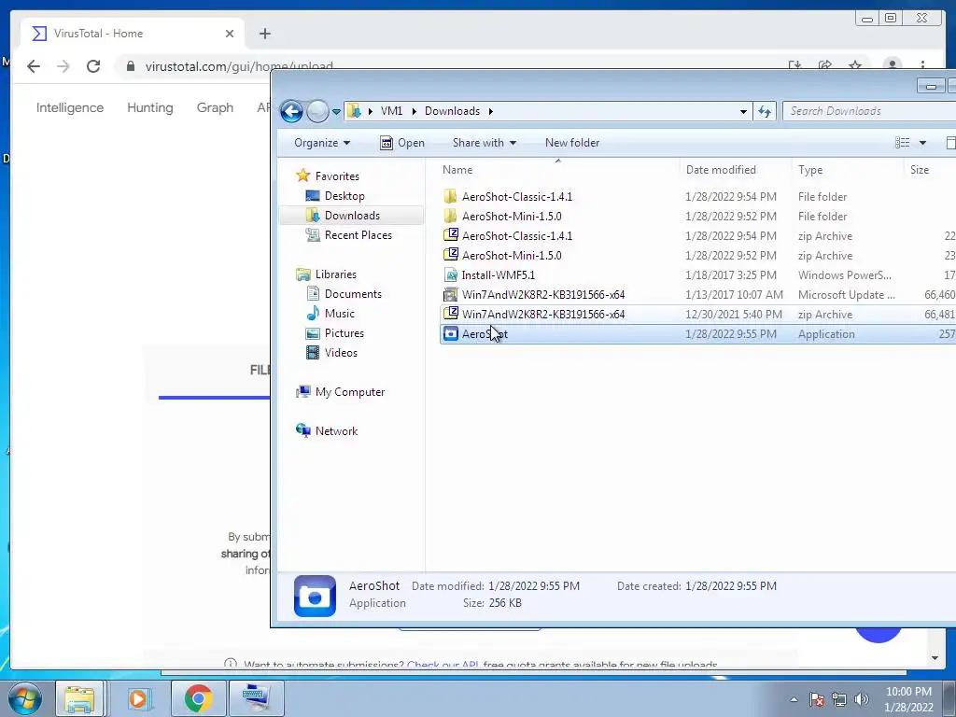This screenshot has height=717, width=956.
Task: Select Favorites in the navigation pane
Action: pyautogui.click(x=328, y=176)
